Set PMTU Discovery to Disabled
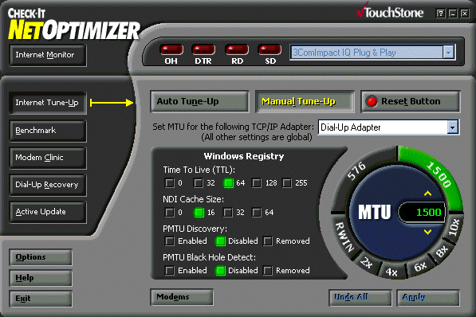 coord(220,241)
